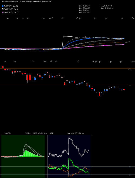Image resolution: width=135 pixels, height=178 pixels.
Task: Click the MACD: panel heading
Action: coord(8,133)
